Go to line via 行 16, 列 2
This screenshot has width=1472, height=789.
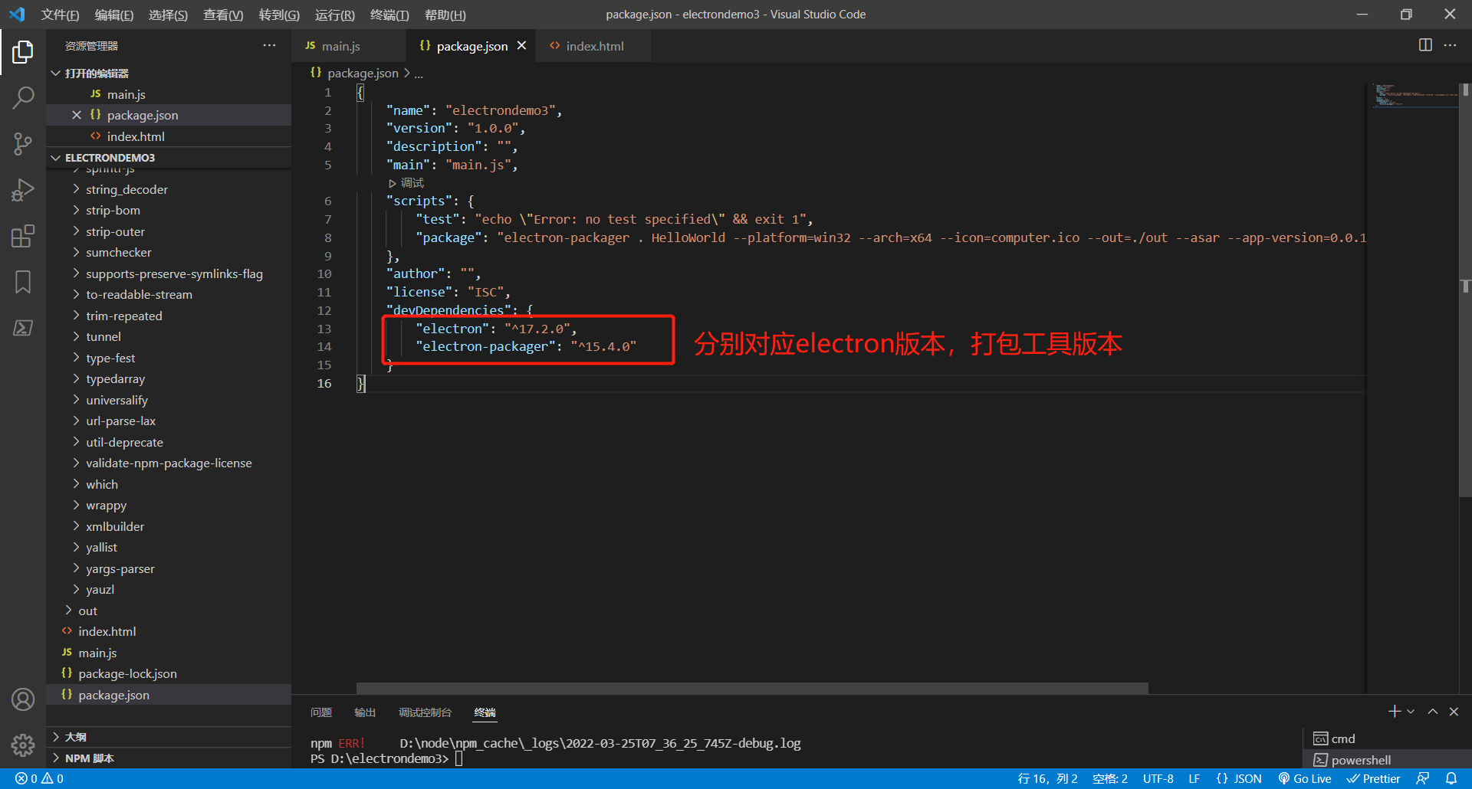pyautogui.click(x=1047, y=778)
